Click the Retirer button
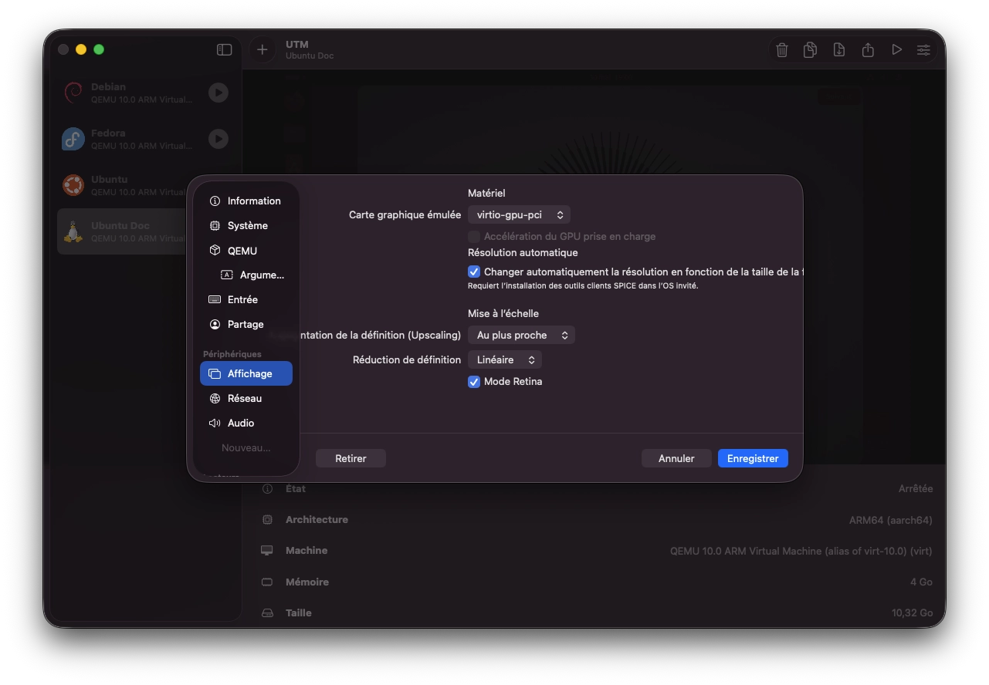The image size is (989, 685). pos(351,458)
